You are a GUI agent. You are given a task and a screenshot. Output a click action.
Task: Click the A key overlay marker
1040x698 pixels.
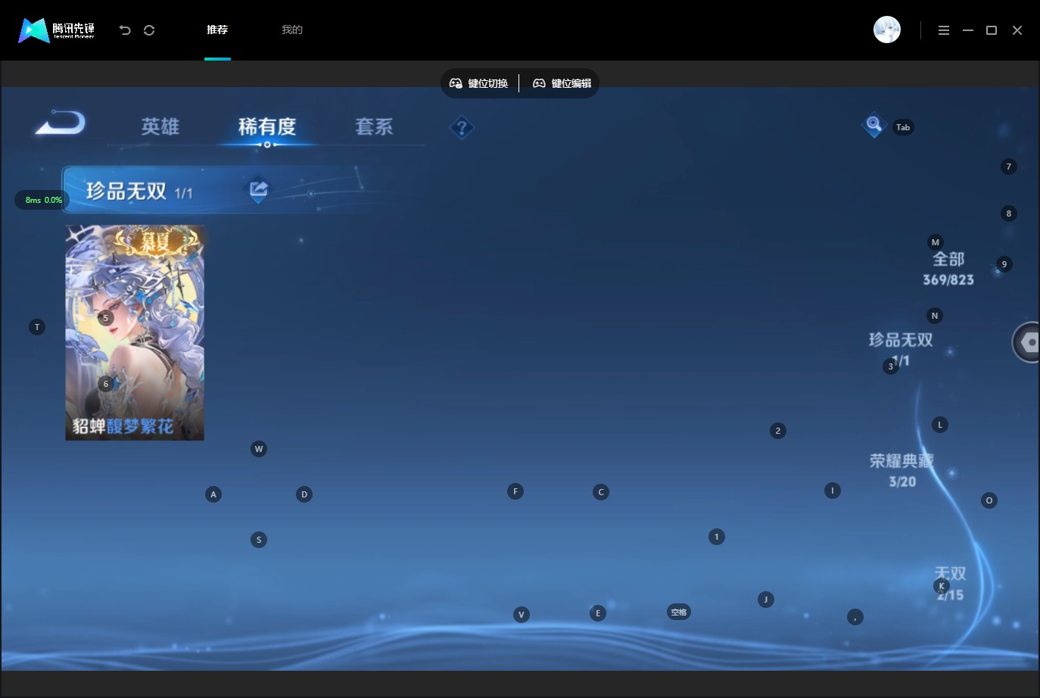coord(213,494)
